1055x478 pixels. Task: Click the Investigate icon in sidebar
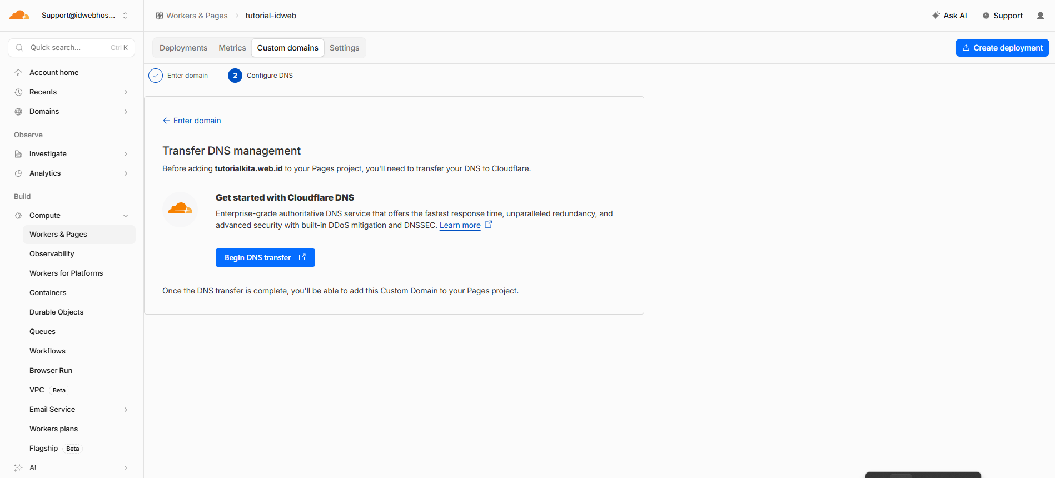click(x=18, y=154)
